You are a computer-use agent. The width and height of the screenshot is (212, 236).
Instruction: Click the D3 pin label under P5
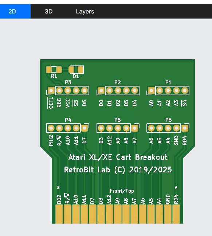coord(101,141)
